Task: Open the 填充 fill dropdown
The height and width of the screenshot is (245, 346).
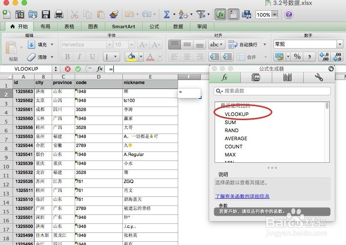Action: click(x=52, y=45)
